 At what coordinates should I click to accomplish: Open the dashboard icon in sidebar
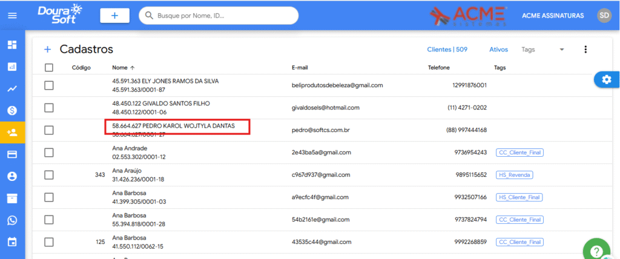(12, 45)
